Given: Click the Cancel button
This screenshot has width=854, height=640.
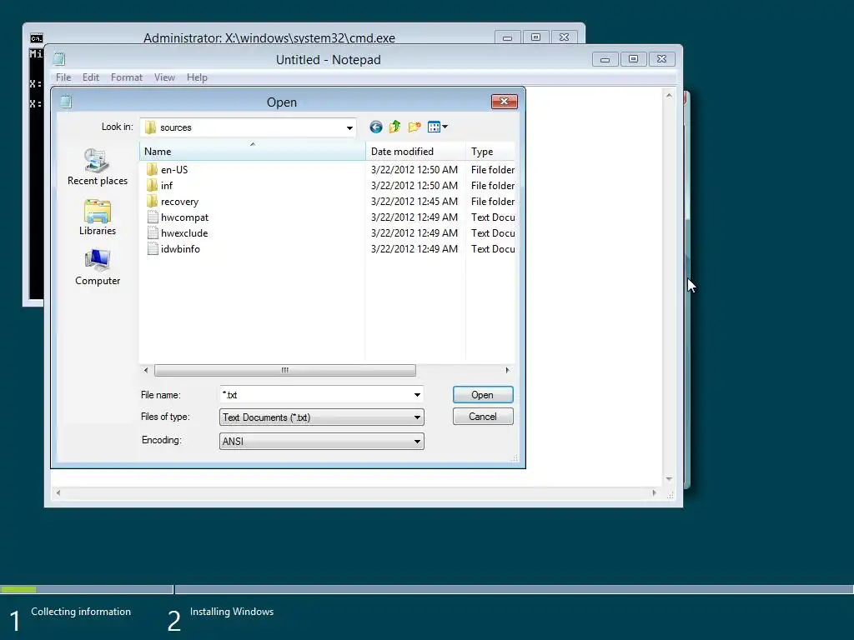Looking at the screenshot, I should (x=483, y=417).
